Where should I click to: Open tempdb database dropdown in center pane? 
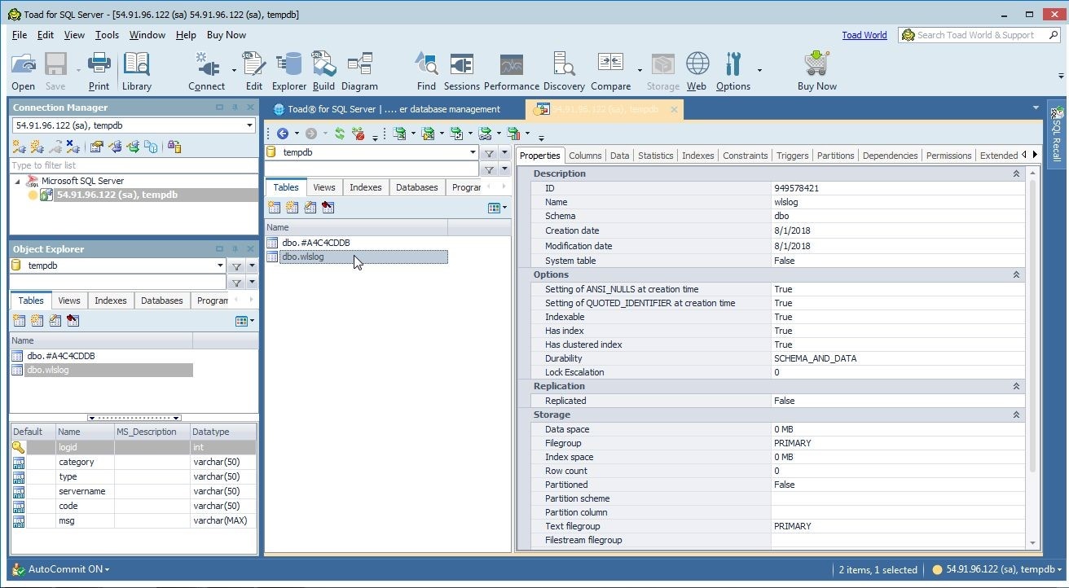[473, 152]
